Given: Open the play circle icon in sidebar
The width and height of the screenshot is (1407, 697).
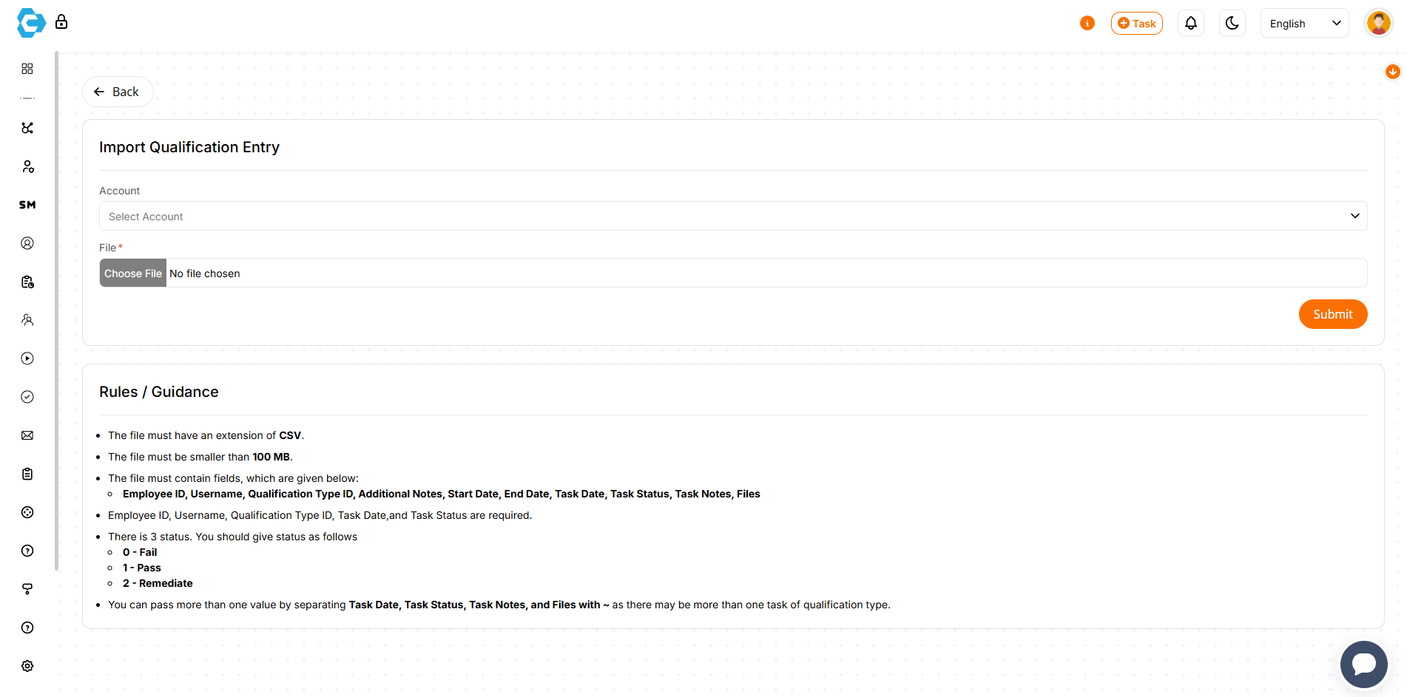Looking at the screenshot, I should 27,358.
